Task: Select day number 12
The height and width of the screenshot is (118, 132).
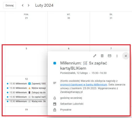Action: tap(26, 79)
